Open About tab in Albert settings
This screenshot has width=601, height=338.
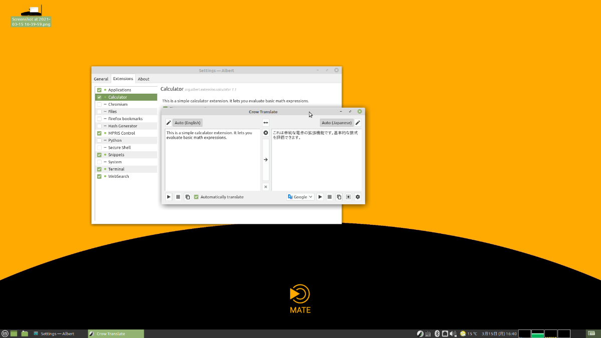pyautogui.click(x=144, y=79)
